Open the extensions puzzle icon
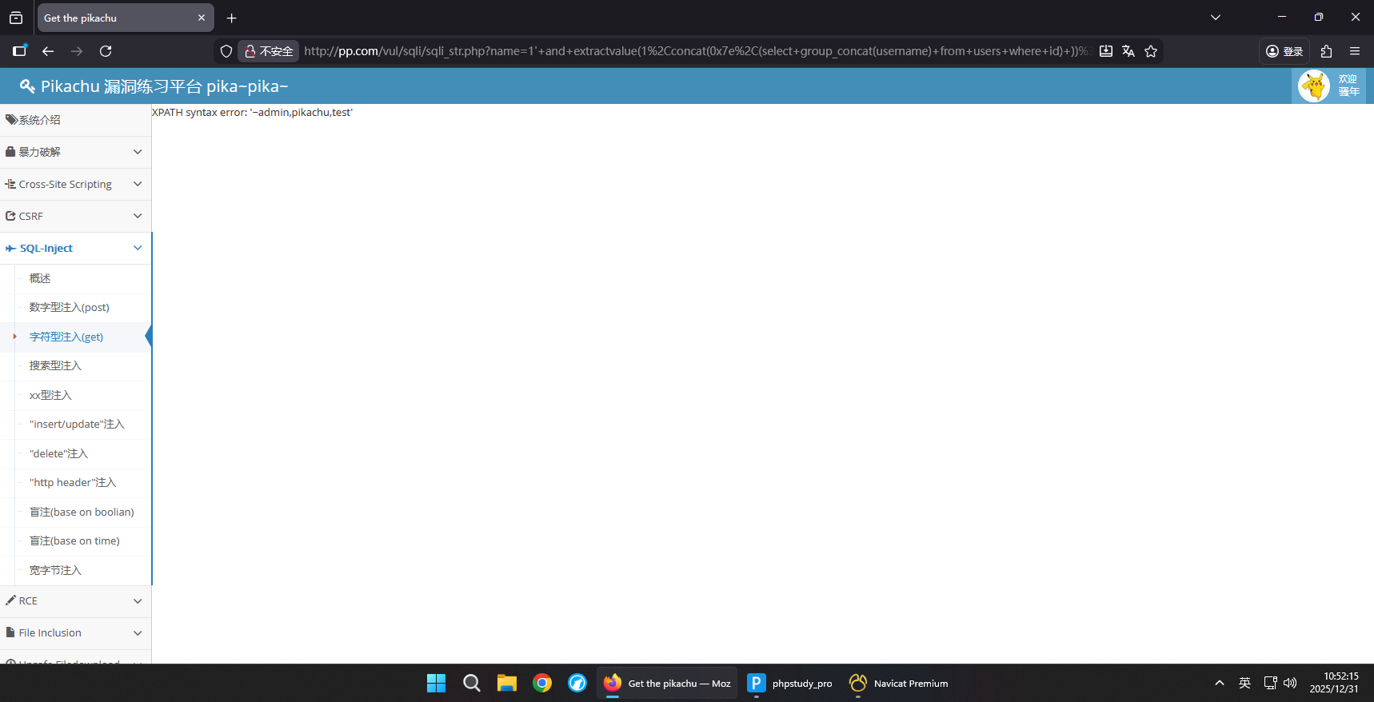1374x702 pixels. pos(1326,51)
